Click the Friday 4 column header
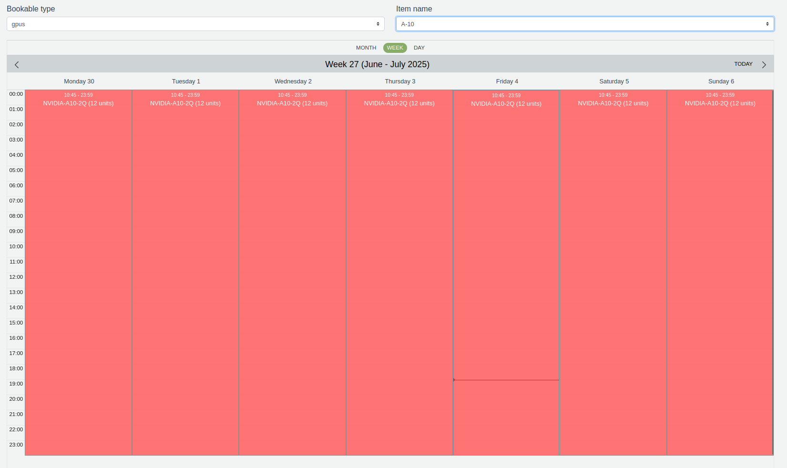This screenshot has width=787, height=468. pyautogui.click(x=507, y=81)
